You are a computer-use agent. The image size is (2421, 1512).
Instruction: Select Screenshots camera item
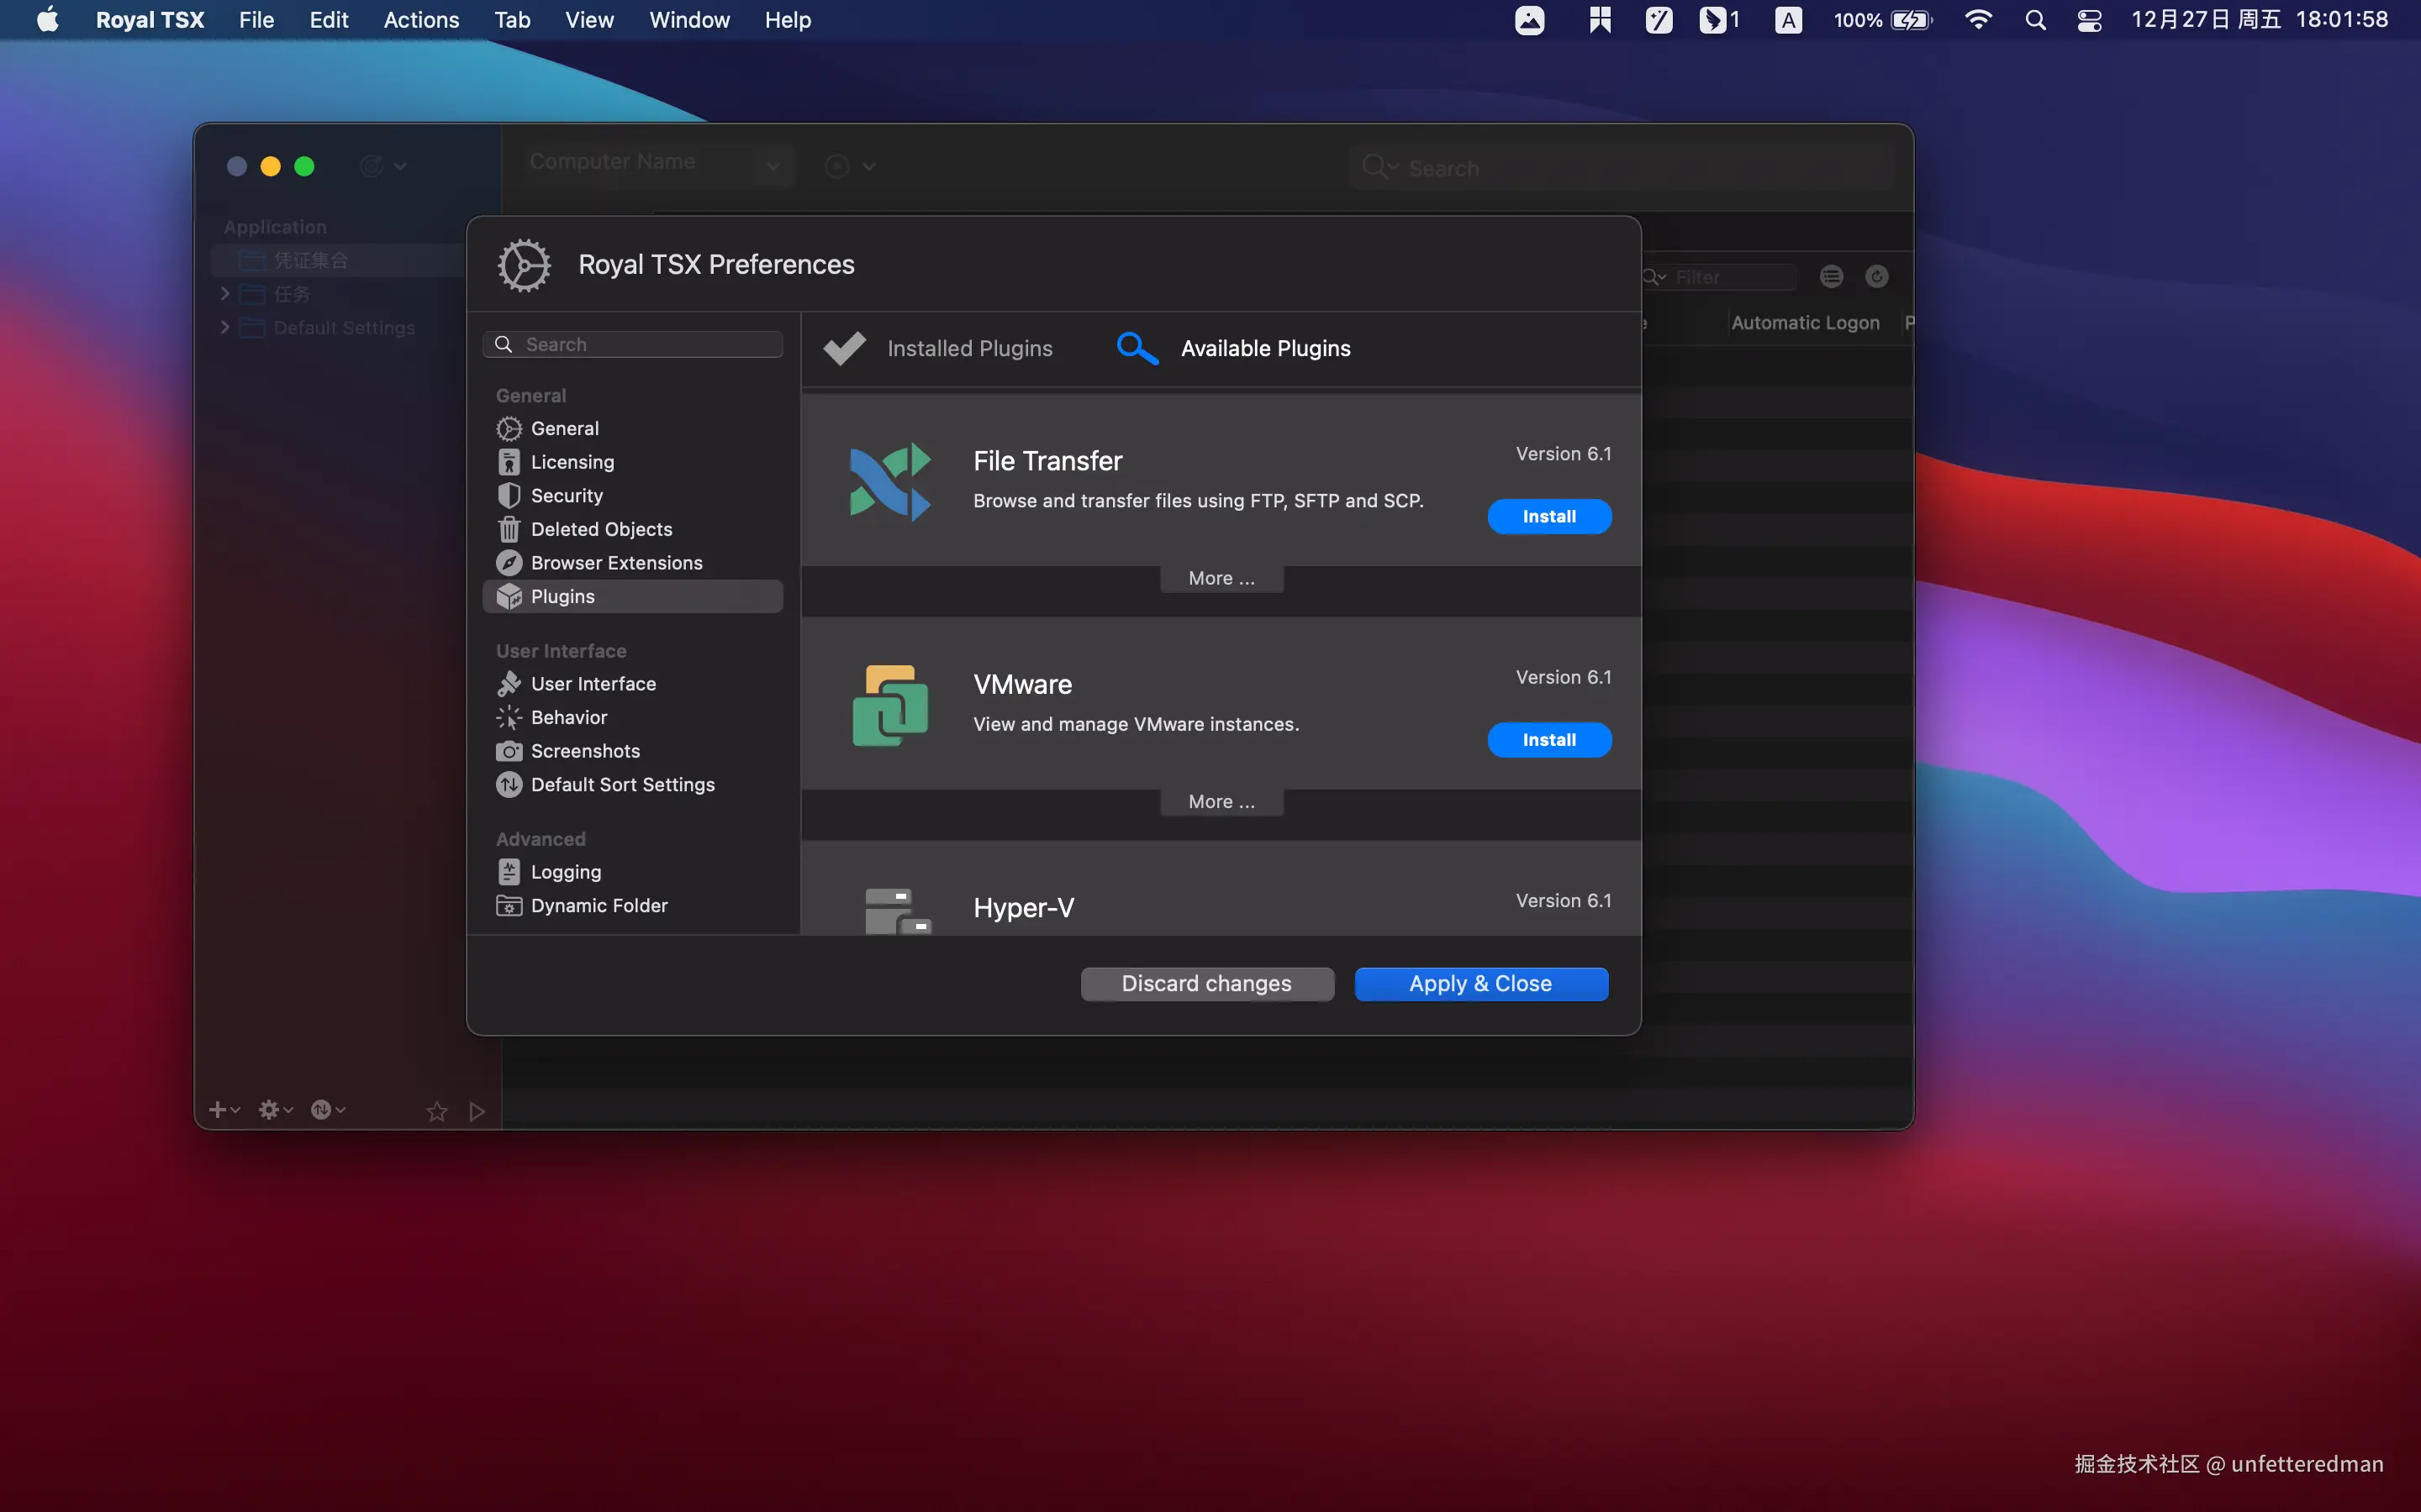coord(584,751)
